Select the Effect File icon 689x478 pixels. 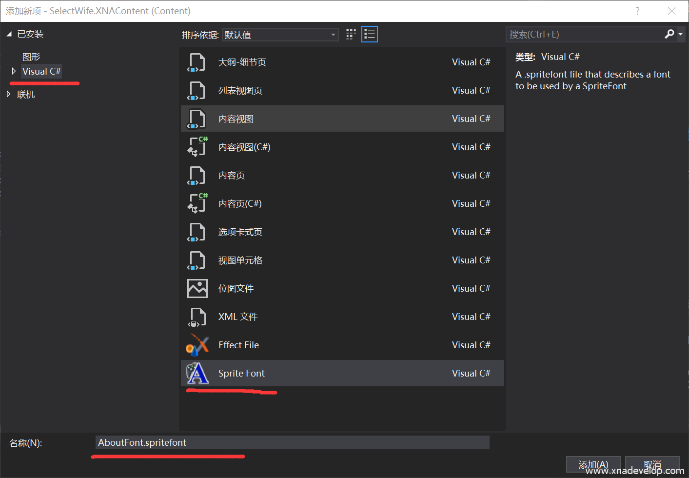point(197,345)
